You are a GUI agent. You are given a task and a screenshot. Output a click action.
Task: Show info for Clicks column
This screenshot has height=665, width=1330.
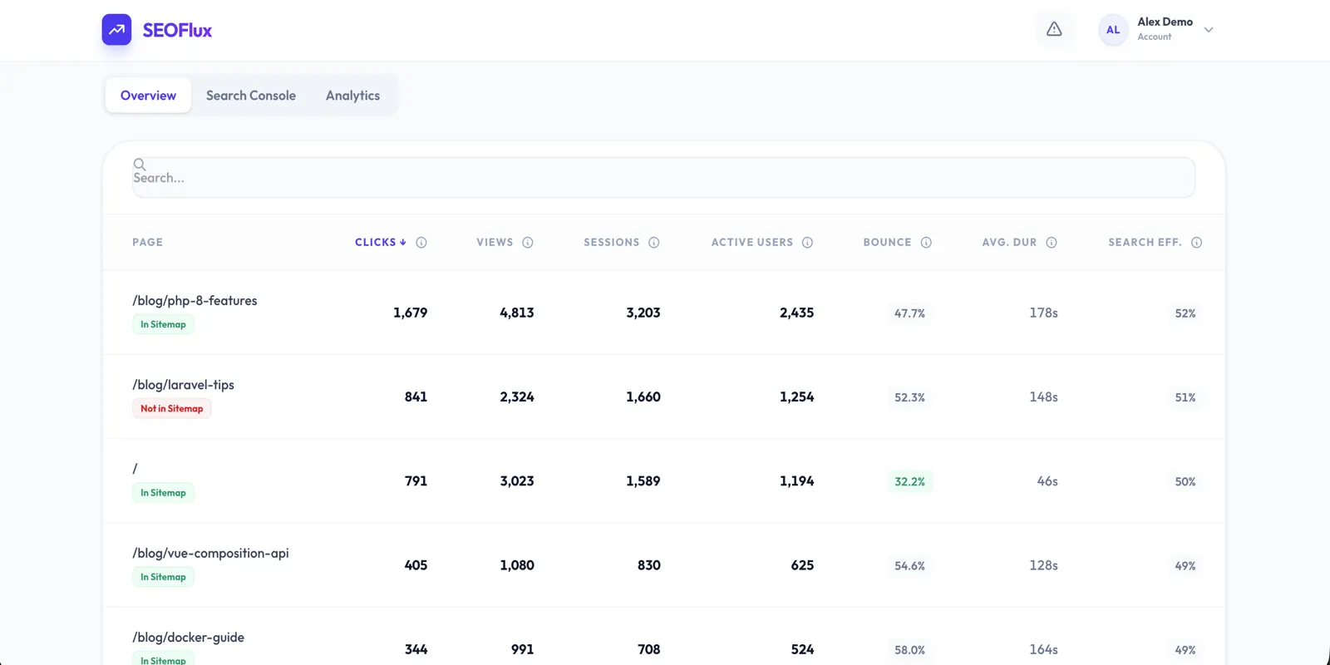pyautogui.click(x=421, y=243)
